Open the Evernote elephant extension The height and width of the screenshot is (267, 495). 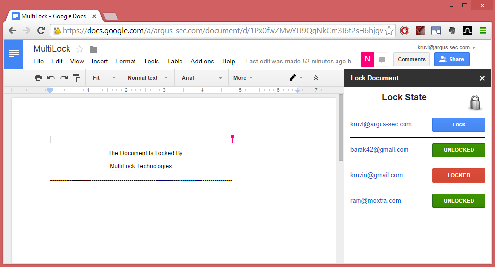[452, 31]
